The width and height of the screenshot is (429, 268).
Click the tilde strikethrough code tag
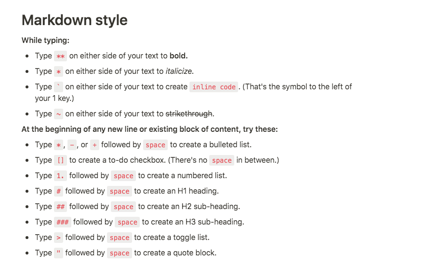(x=58, y=114)
